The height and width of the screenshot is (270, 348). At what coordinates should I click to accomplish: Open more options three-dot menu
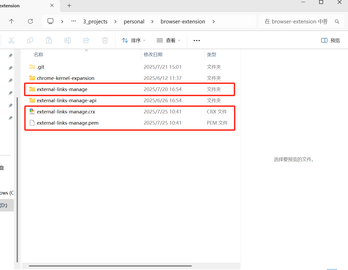point(197,40)
